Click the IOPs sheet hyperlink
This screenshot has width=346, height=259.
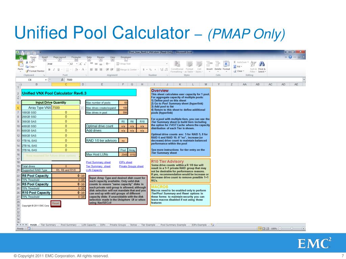click(x=126, y=162)
